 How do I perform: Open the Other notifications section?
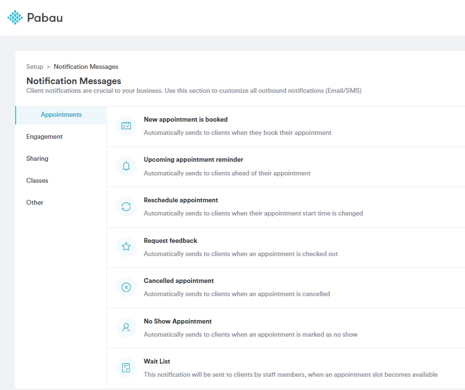(35, 202)
